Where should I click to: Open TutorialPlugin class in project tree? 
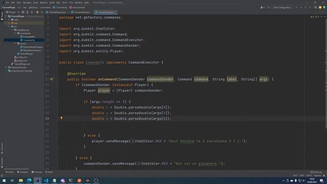(25, 54)
